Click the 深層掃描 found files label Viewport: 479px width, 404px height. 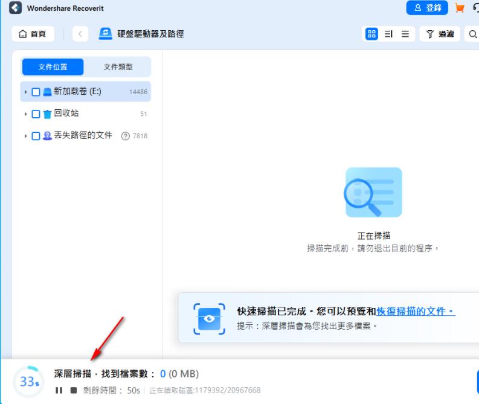126,373
